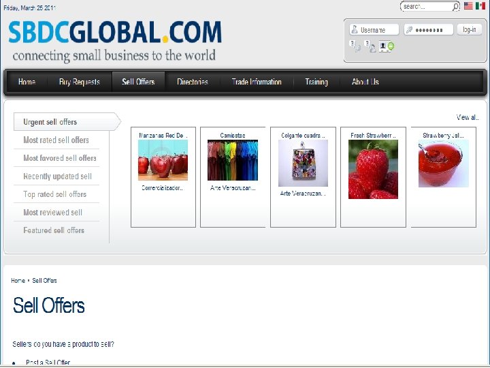Open the red apples product image
The height and width of the screenshot is (368, 490).
[163, 160]
